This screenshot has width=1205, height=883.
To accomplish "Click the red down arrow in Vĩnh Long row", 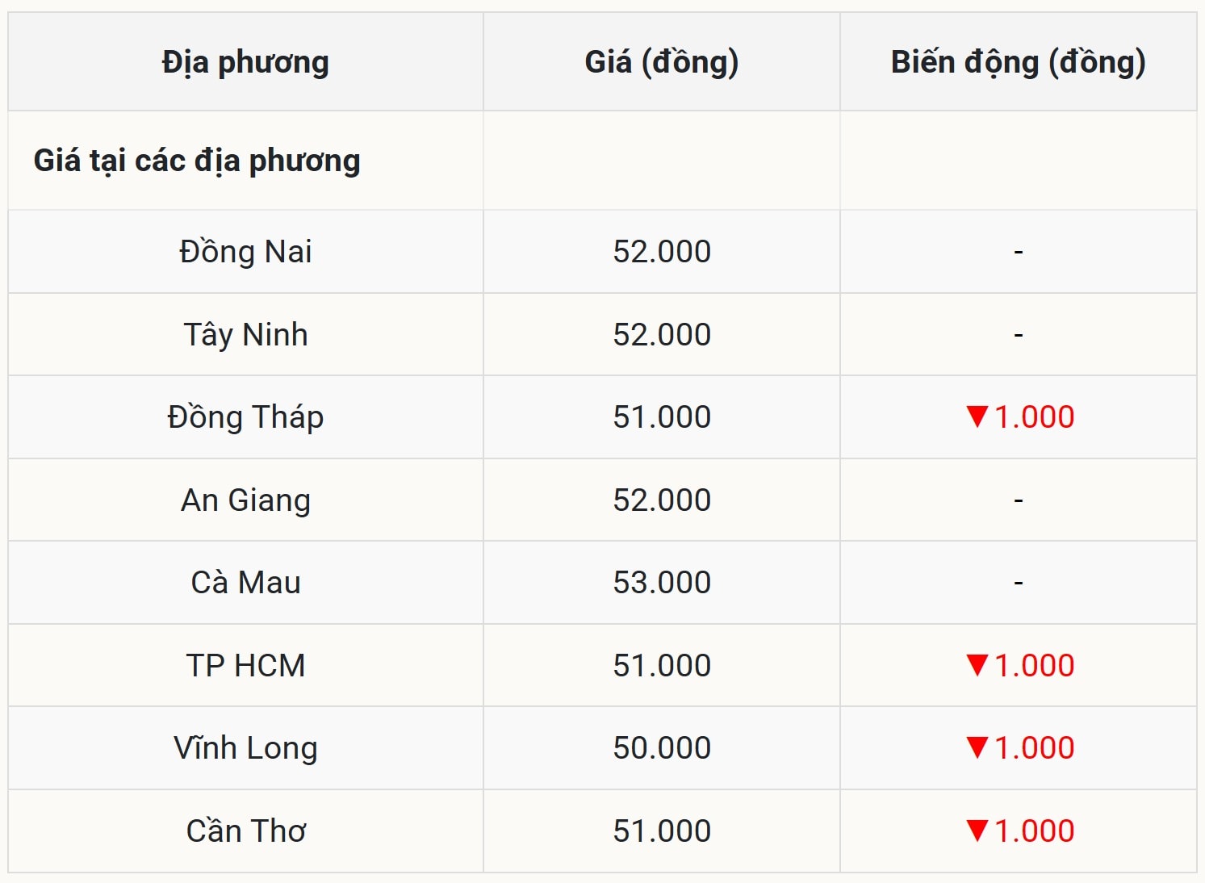I will tap(977, 748).
